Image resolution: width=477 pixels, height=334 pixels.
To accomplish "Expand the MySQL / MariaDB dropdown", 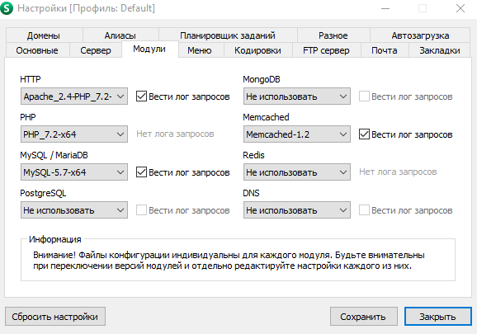I will [x=74, y=172].
